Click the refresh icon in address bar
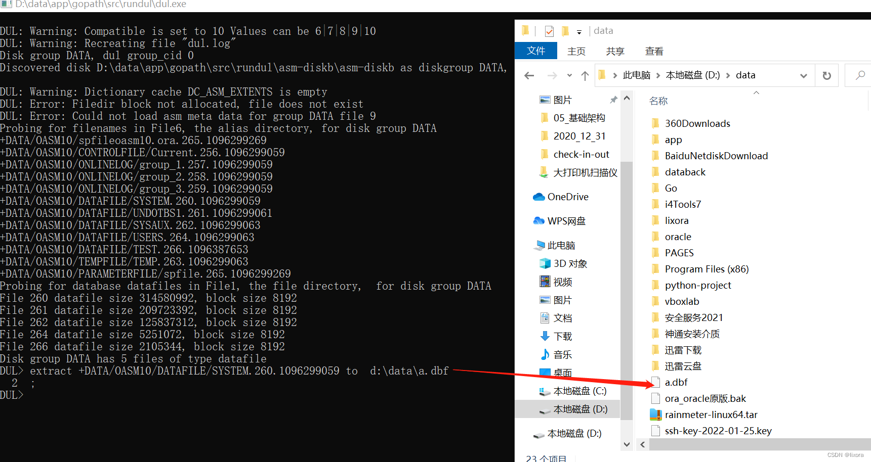Viewport: 871px width, 462px height. (826, 75)
